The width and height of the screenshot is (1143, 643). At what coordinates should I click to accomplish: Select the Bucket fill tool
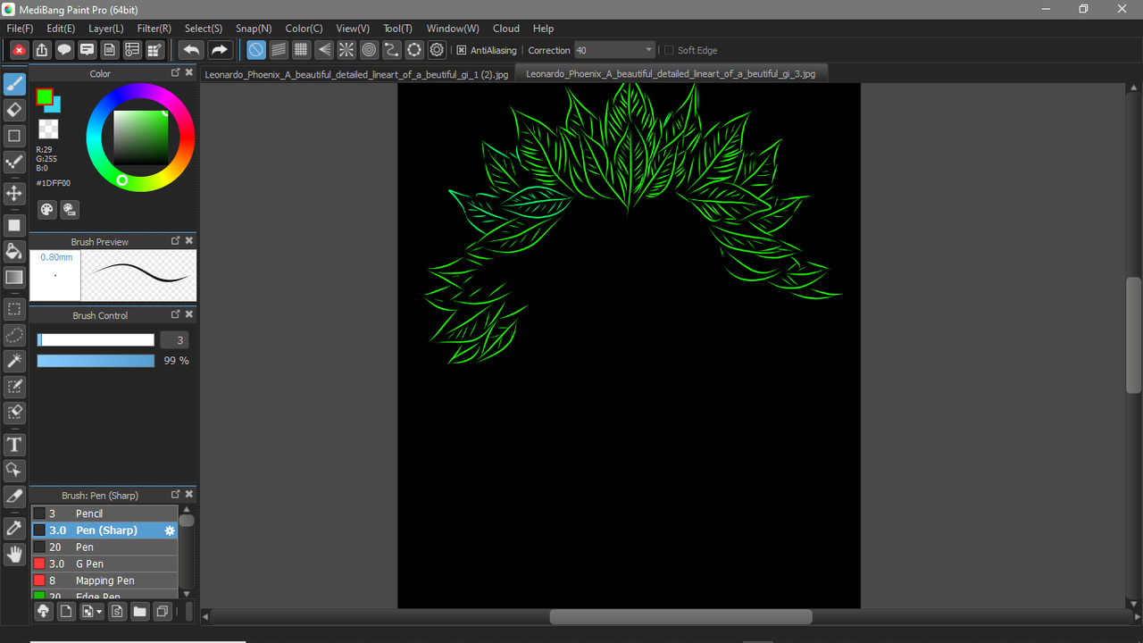coord(14,251)
